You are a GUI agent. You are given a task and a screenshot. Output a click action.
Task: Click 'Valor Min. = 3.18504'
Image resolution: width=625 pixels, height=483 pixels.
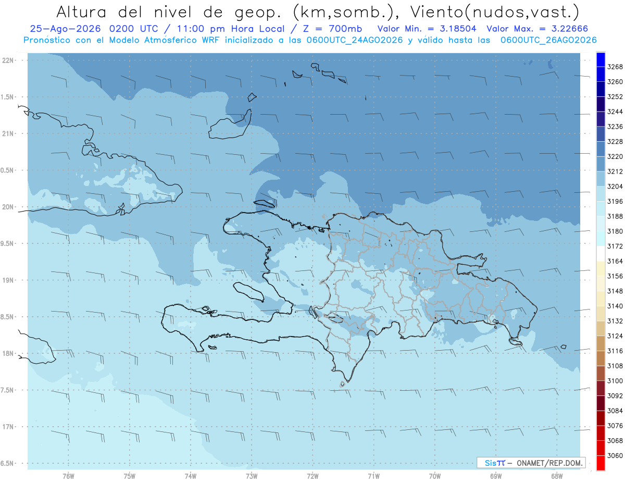pos(428,29)
